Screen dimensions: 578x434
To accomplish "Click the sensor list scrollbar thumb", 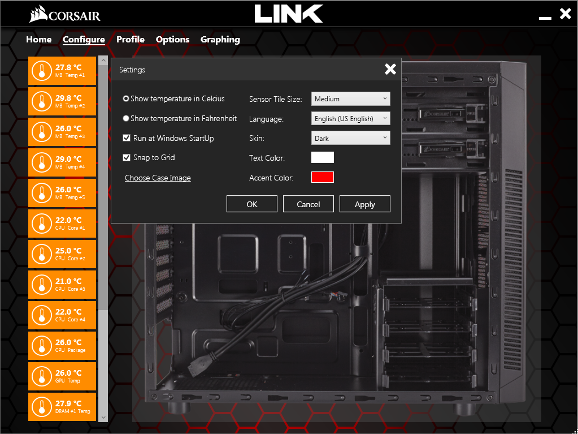I will [x=103, y=187].
